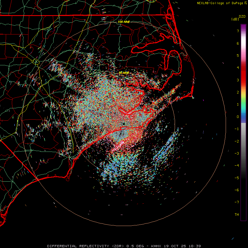Click the DZD label above the color scale
248x248 pixels.
[242, 17]
